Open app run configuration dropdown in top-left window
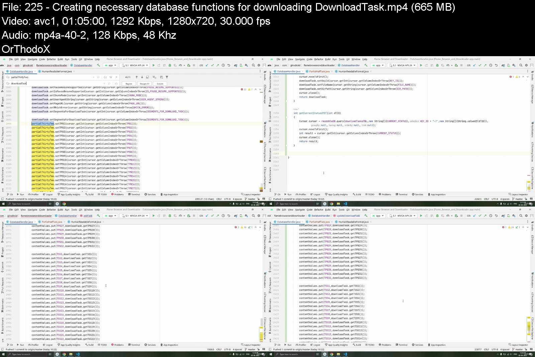This screenshot has width=535, height=357. (110, 65)
